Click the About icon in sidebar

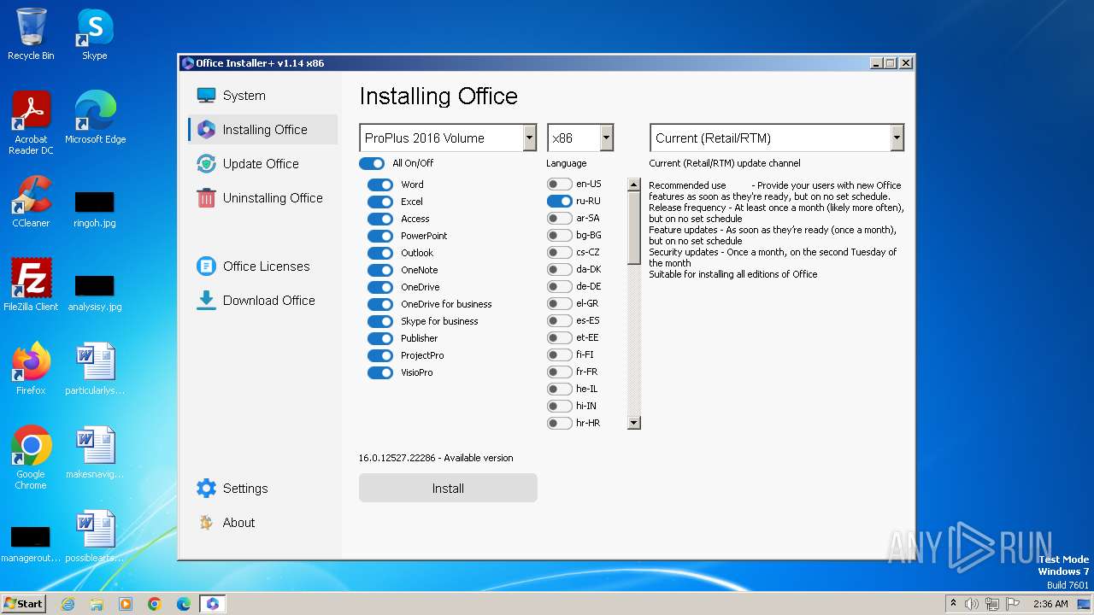point(206,523)
